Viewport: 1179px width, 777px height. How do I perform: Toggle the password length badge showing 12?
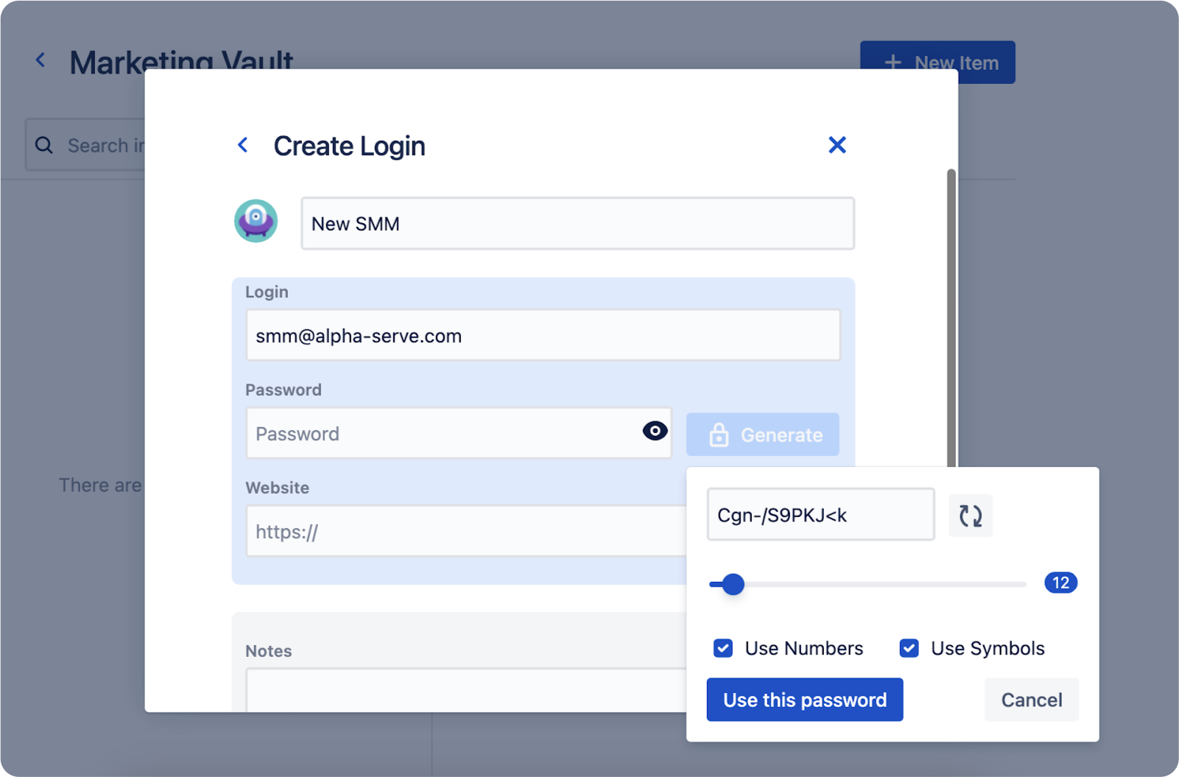(x=1061, y=583)
